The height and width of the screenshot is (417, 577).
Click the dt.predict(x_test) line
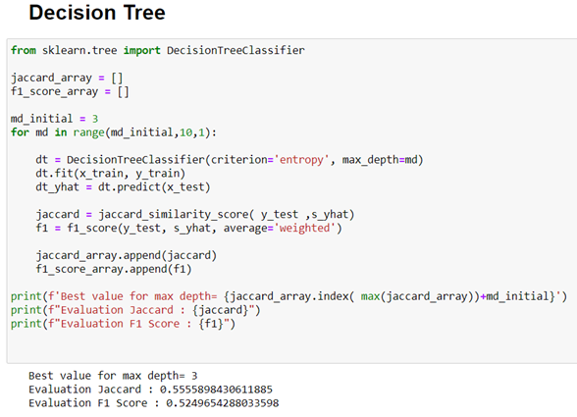(x=123, y=187)
